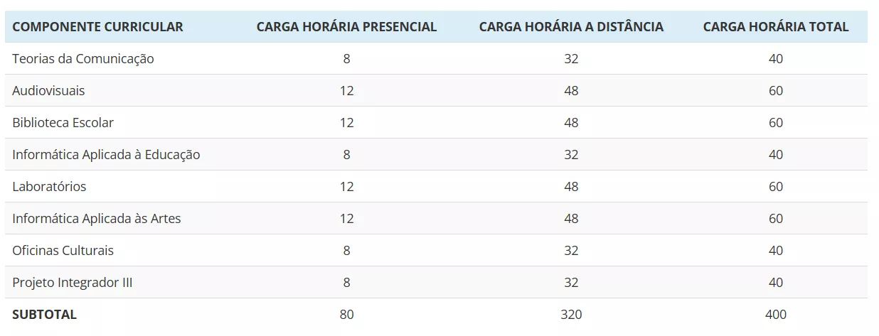Image resolution: width=879 pixels, height=336 pixels.
Task: Click Audiovisuais total hours value 60
Action: click(x=775, y=91)
